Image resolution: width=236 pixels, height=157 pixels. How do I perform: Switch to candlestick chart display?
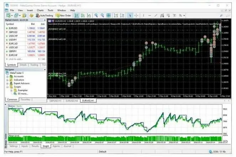coord(83,15)
